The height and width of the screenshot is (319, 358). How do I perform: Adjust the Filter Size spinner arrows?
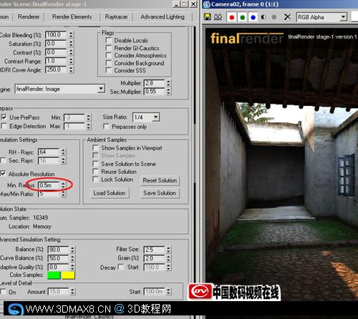click(x=168, y=250)
